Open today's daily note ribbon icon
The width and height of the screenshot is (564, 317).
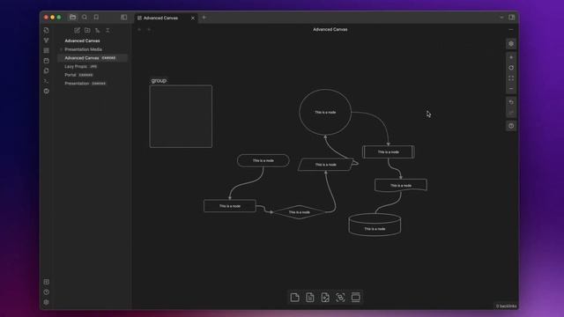tap(47, 61)
